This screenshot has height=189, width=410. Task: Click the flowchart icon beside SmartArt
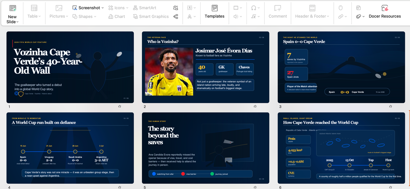pyautogui.click(x=176, y=8)
